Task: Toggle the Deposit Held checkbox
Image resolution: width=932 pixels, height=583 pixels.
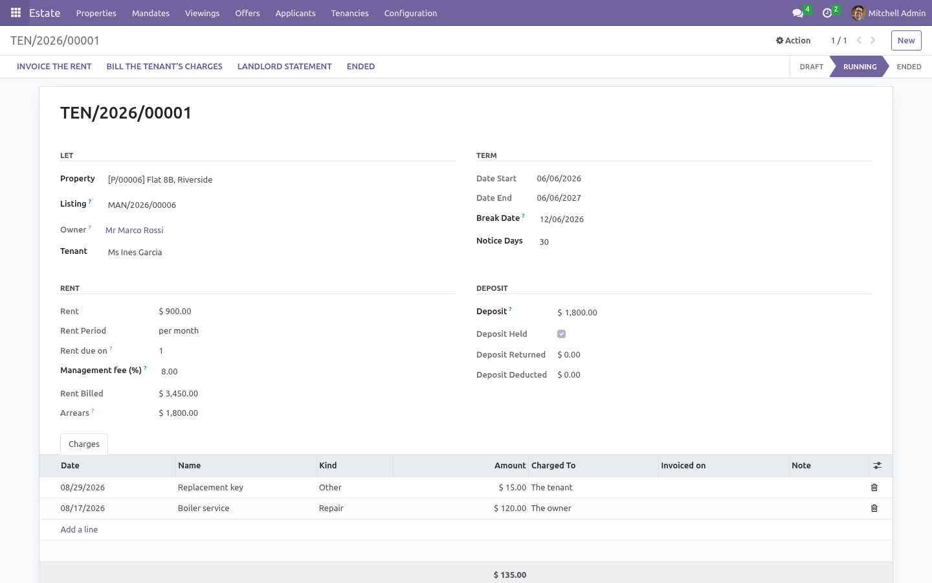Action: (561, 334)
